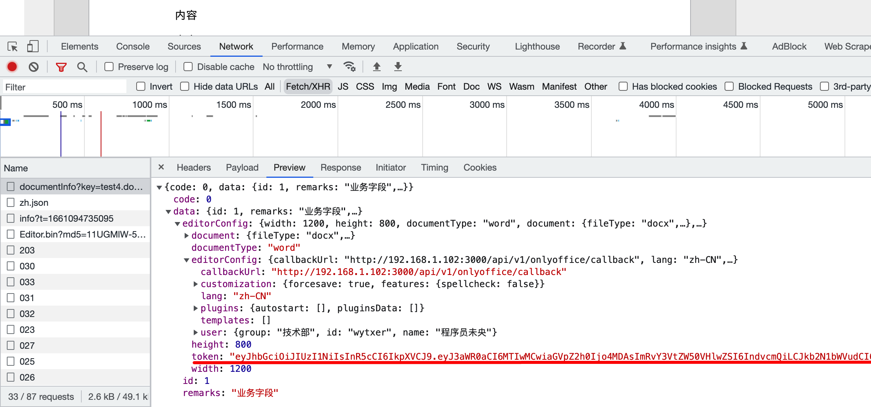The width and height of the screenshot is (871, 407).
Task: Enable the Preserve log checkbox
Action: tap(109, 67)
